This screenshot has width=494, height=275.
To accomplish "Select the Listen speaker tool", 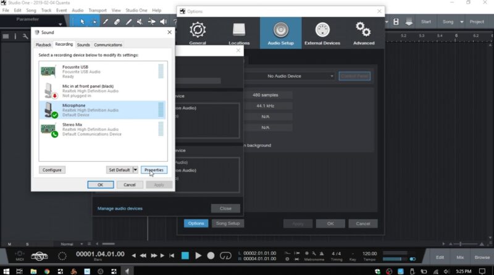I will [164, 22].
